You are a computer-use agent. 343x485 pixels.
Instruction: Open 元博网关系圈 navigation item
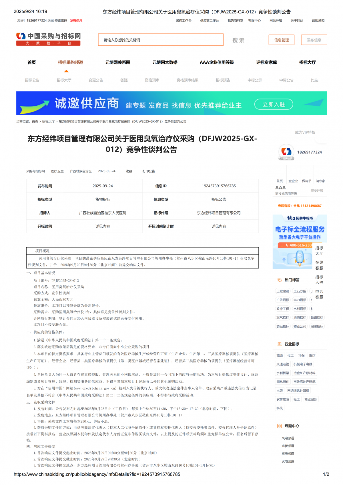(x=118, y=62)
